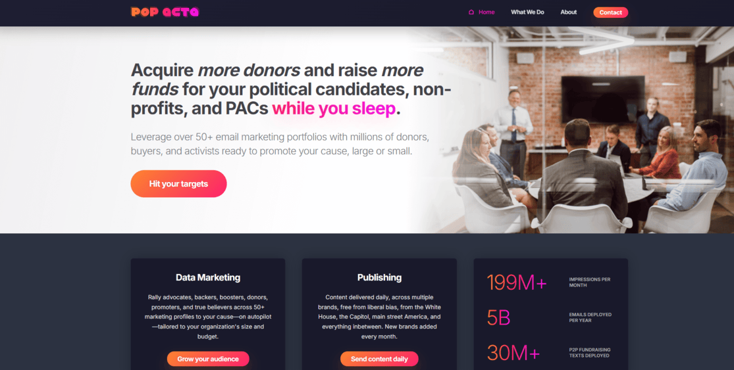Click the 30M+ fundraising texts statistic
Viewport: 734px width, 370px height.
513,353
